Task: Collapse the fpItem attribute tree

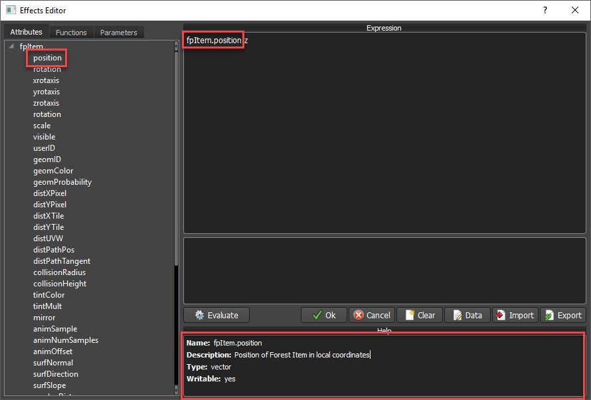Action: [x=11, y=46]
